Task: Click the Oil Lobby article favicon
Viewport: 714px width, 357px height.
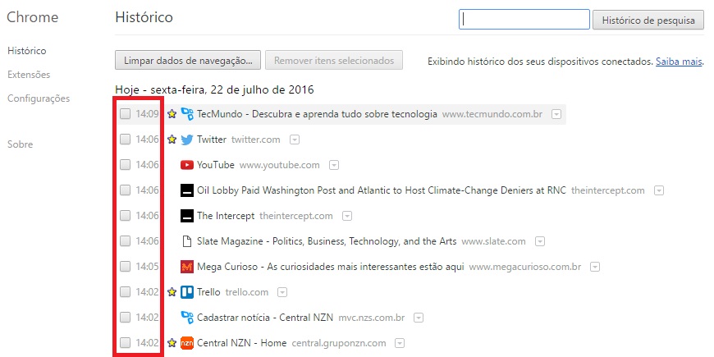Action: (x=187, y=190)
